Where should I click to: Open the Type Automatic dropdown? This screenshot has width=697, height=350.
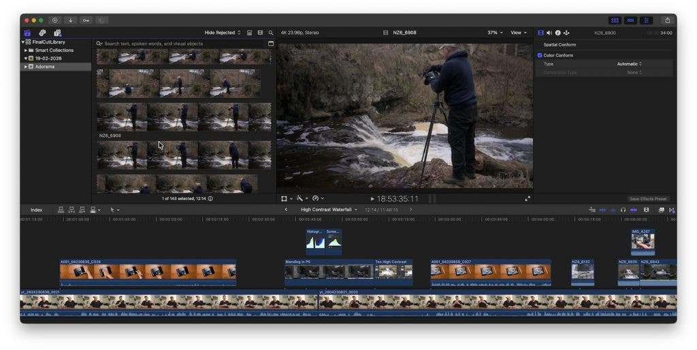click(629, 63)
